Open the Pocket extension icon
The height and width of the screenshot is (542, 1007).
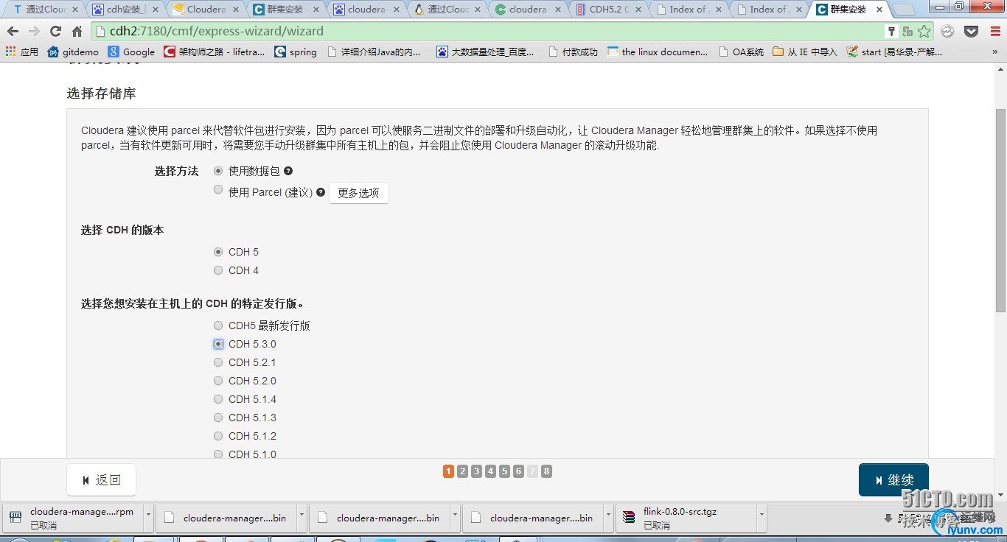(x=972, y=32)
